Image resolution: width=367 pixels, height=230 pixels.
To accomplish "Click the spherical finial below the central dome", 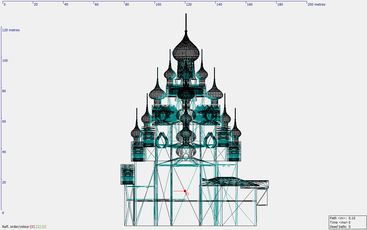I will pyautogui.click(x=186, y=32).
